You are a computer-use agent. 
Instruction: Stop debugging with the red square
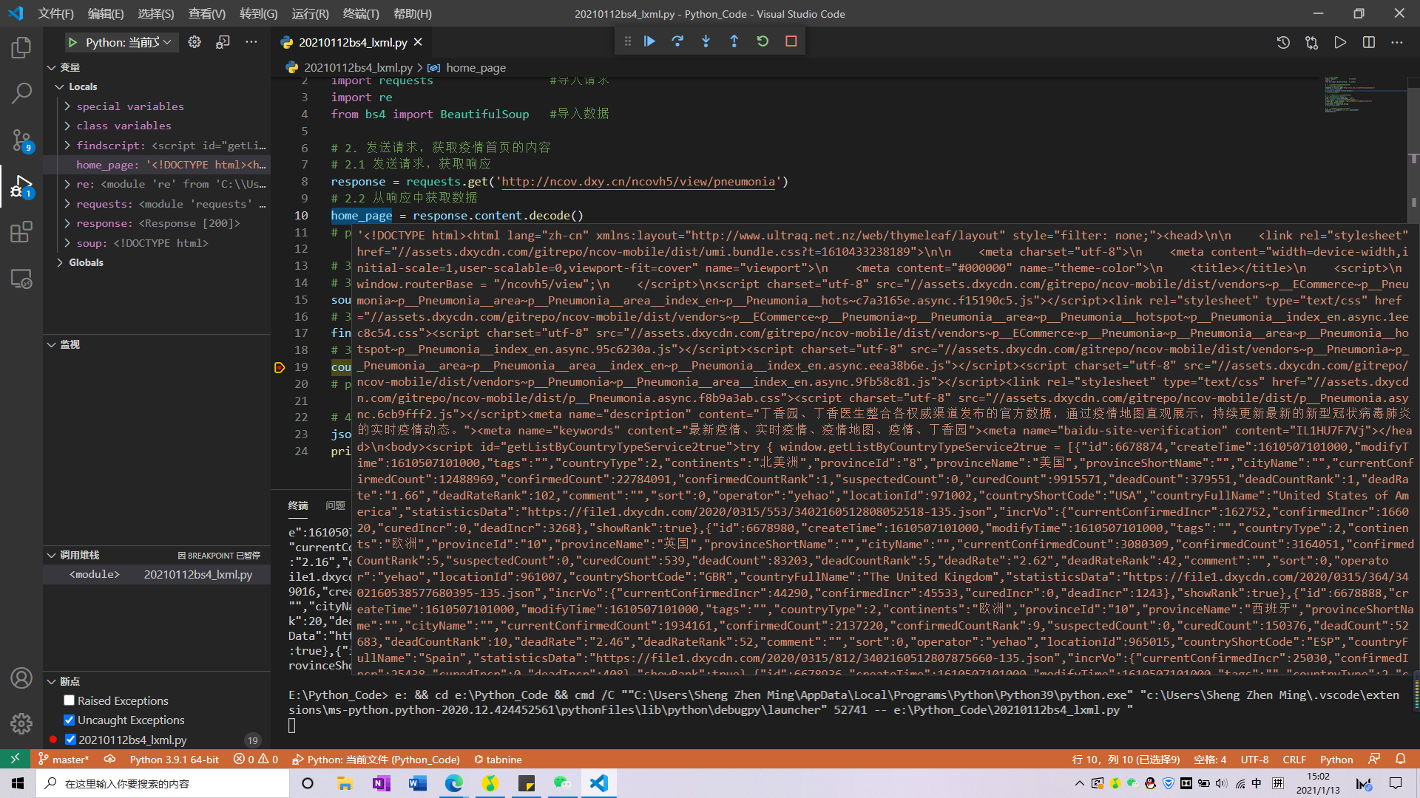(x=791, y=41)
